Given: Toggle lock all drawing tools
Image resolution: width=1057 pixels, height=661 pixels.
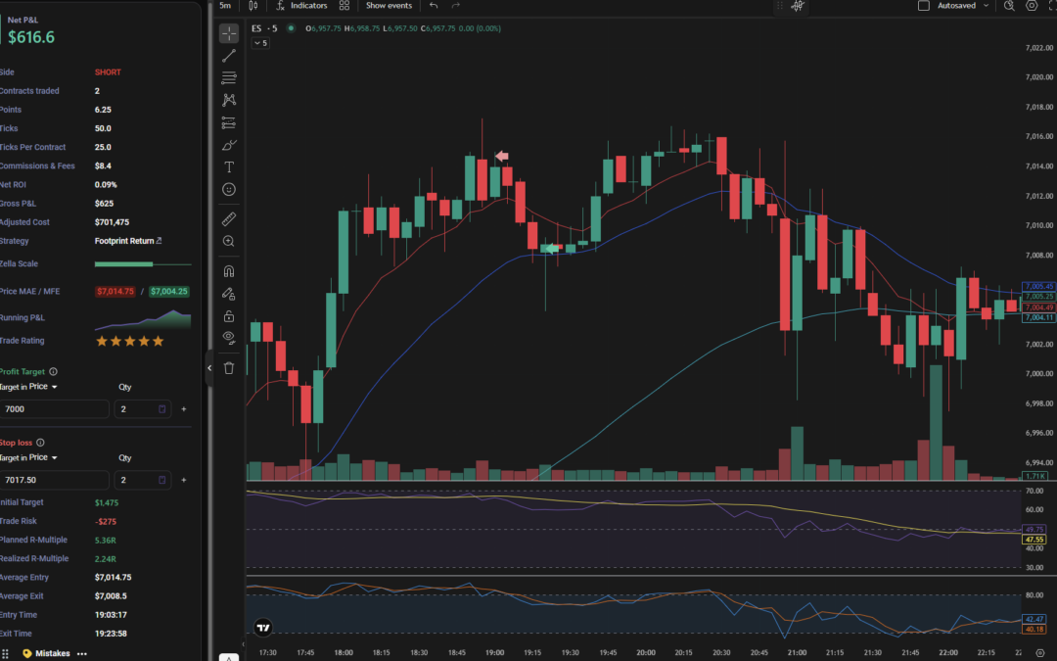Looking at the screenshot, I should coord(229,315).
